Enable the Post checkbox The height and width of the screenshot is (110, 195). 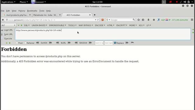17,43
